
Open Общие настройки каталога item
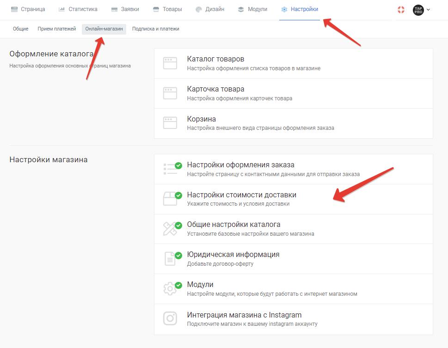coord(294,229)
